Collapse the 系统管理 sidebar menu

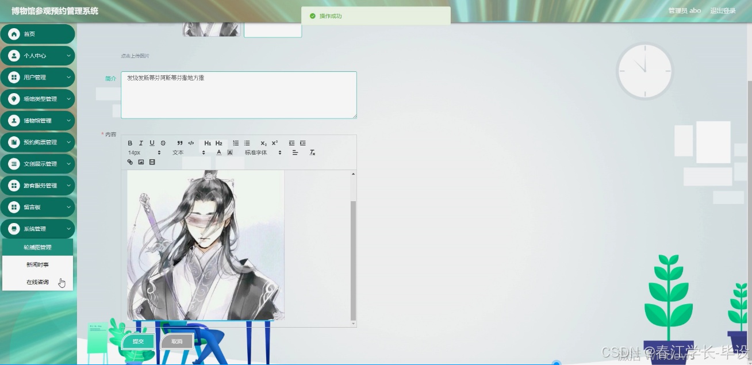37,229
